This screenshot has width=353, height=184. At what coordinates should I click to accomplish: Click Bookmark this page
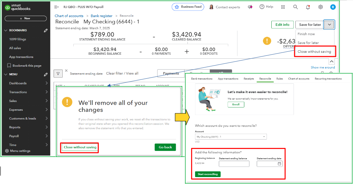24,66
